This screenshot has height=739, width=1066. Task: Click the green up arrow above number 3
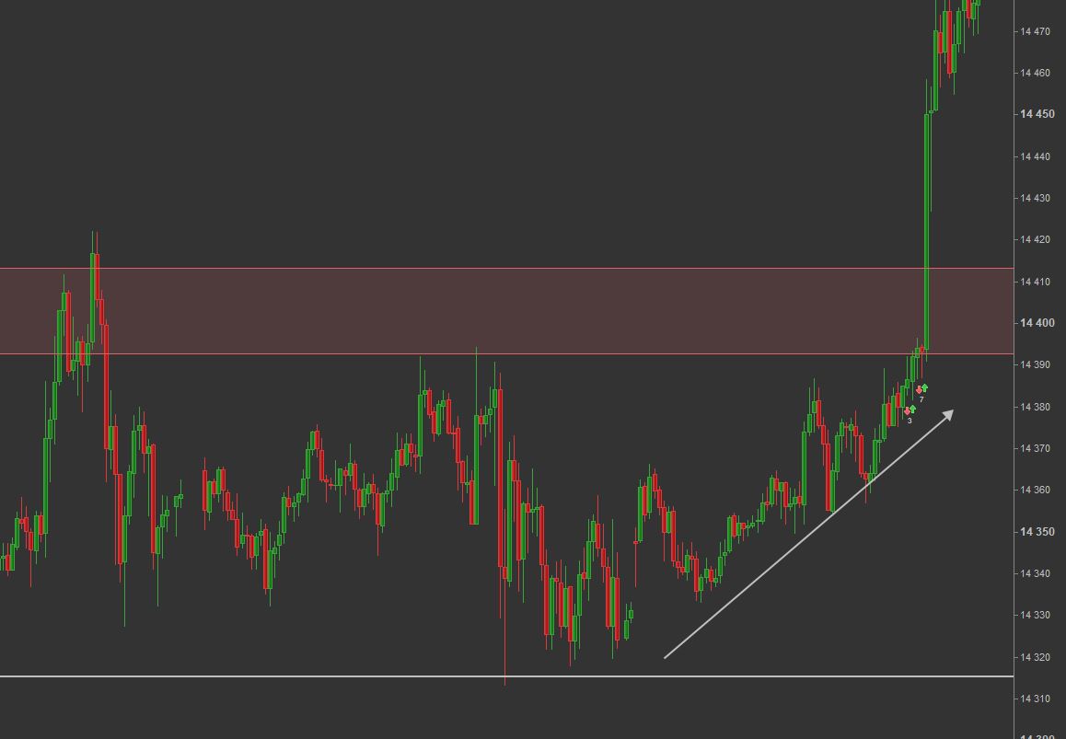coord(912,410)
